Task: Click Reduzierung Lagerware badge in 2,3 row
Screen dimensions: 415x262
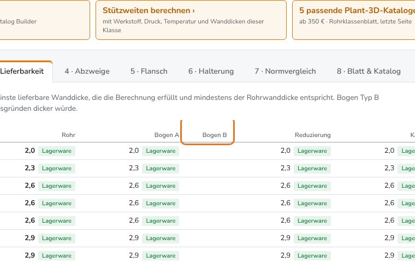Action: 312,168
